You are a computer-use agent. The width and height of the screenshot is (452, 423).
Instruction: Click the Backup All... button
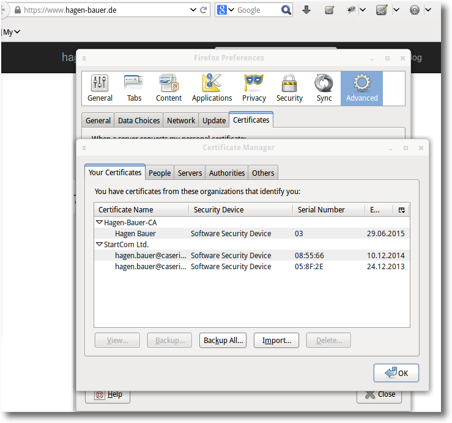coord(223,341)
